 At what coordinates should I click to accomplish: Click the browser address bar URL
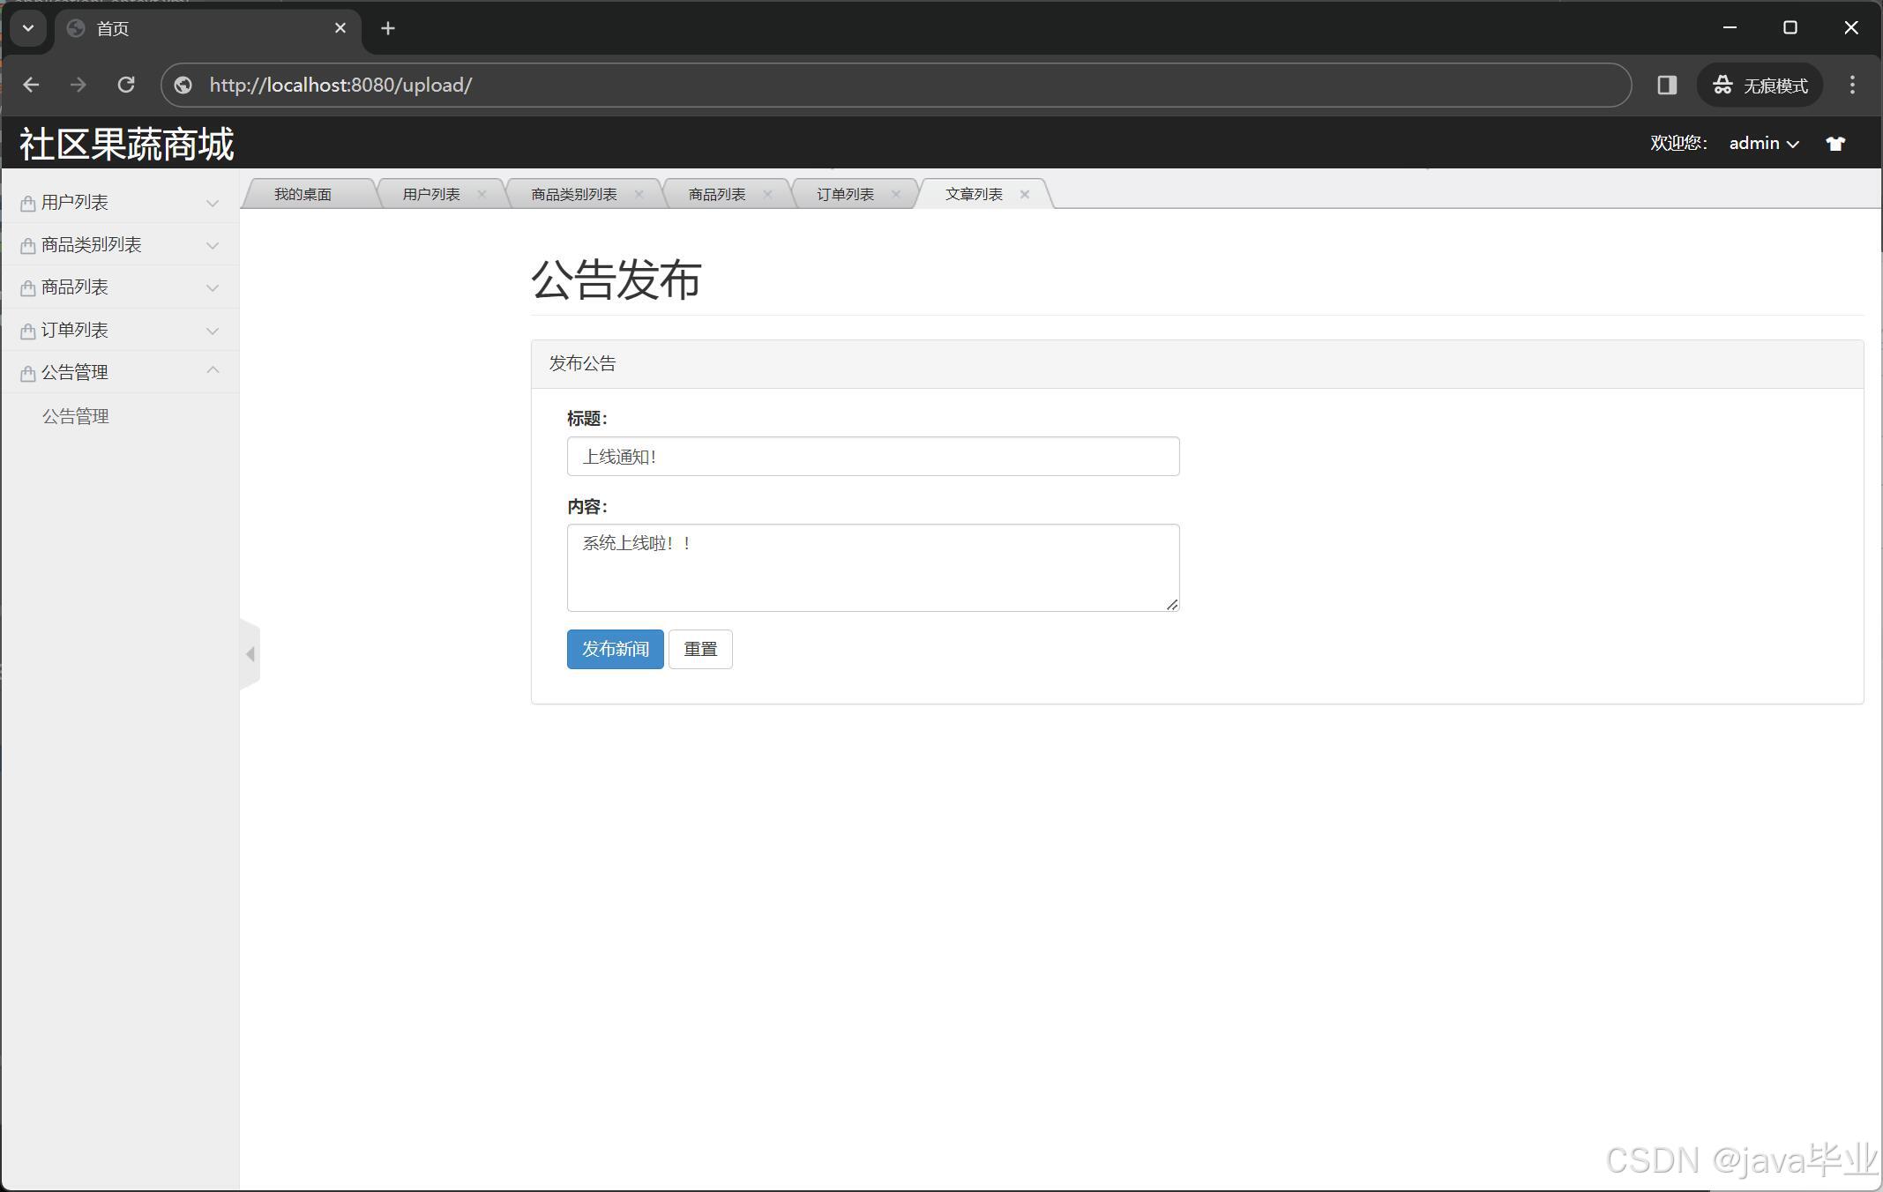pos(340,85)
